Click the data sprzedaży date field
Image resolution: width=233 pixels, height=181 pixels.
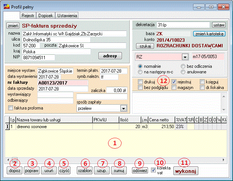pyautogui.click(x=63, y=89)
